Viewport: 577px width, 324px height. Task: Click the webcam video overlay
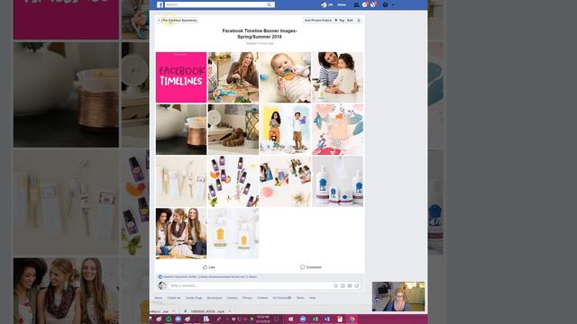(398, 296)
